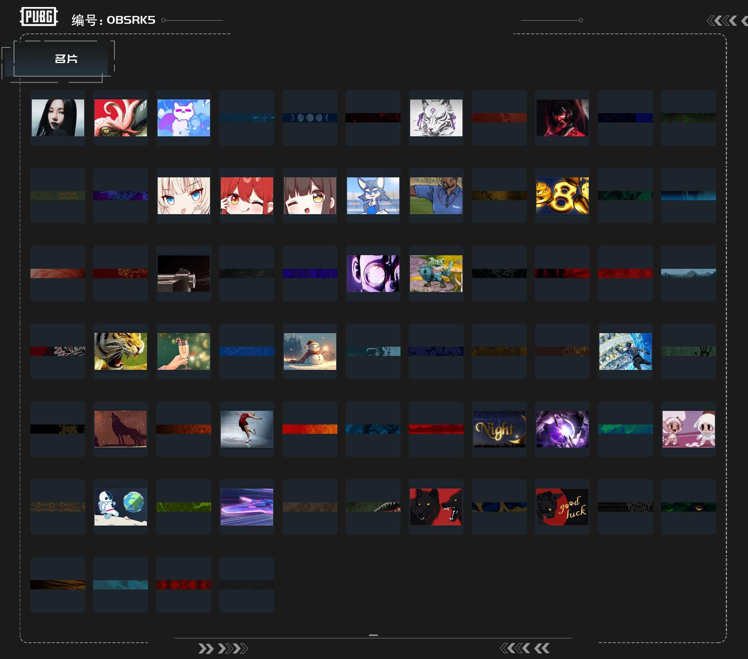Select the purple gas mask card
Image resolution: width=748 pixels, height=659 pixels.
373,273
